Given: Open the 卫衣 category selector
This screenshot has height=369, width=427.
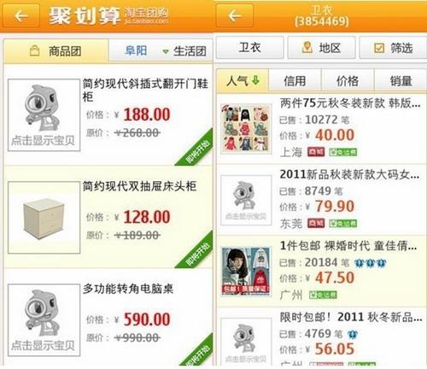Looking at the screenshot, I should click(x=249, y=47).
